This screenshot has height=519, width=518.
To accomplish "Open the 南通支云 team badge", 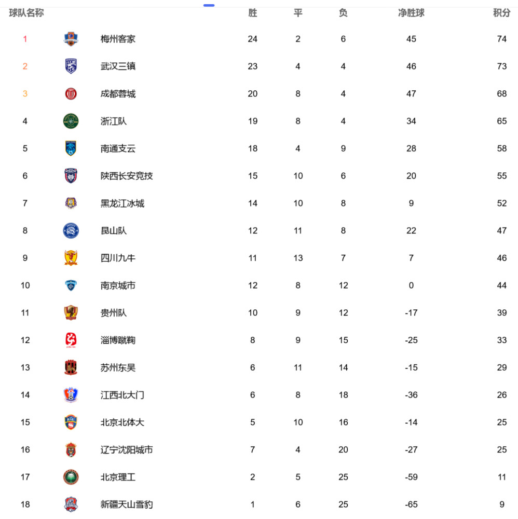I will point(71,148).
